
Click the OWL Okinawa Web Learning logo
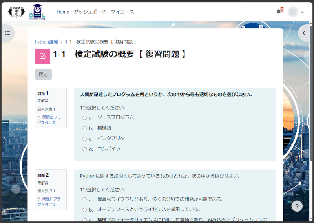coord(37,12)
